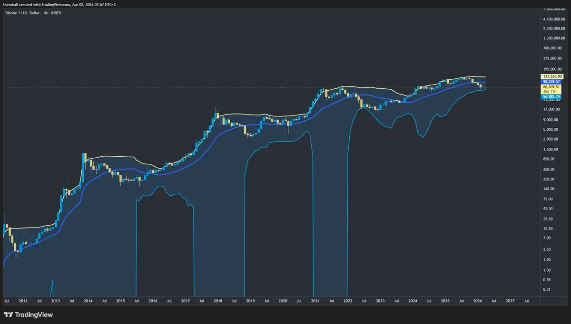Select the 56,882.74 lower band price tag
Screen dimensions: 571x324
[x=552, y=96]
